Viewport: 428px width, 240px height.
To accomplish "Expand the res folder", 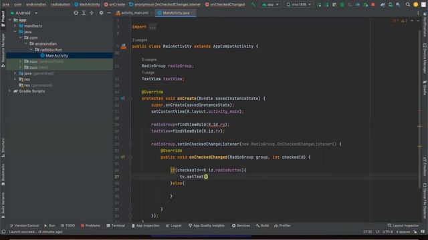I will coord(15,79).
